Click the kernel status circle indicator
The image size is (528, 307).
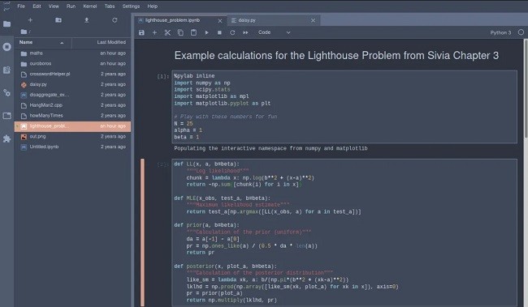(521, 32)
